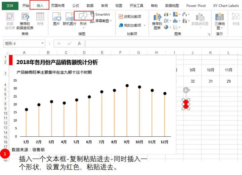Click the cancel X formula button
242x175 pixels.
coord(59,44)
